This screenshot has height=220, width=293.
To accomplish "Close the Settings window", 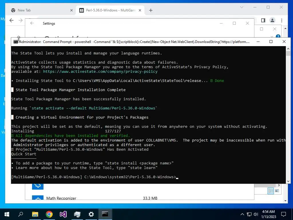I will coord(248,23).
